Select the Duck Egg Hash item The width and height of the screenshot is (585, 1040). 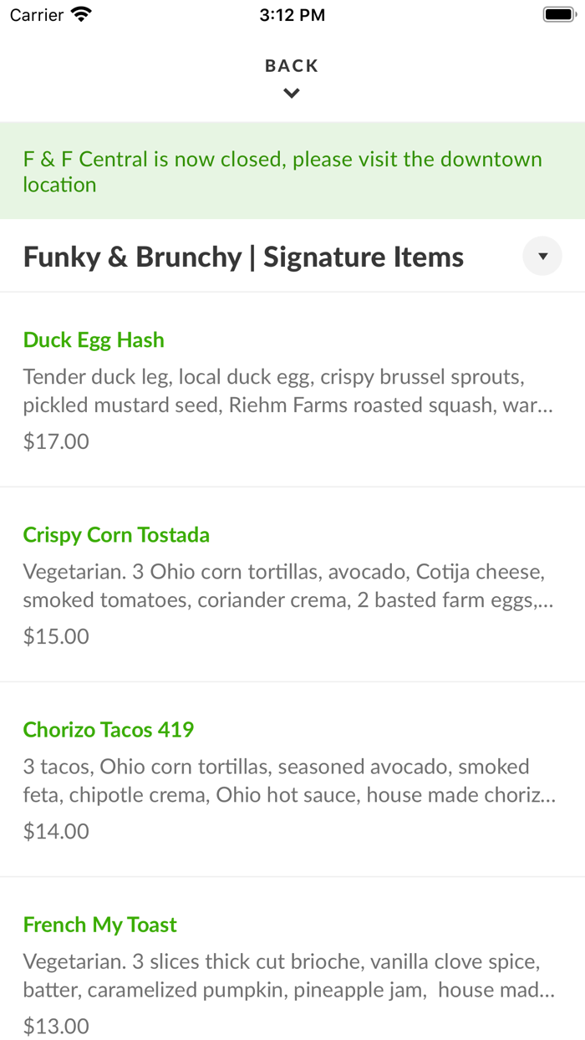click(94, 339)
